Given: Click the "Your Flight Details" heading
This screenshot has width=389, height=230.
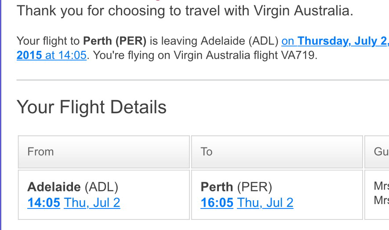Looking at the screenshot, I should pos(91,107).
